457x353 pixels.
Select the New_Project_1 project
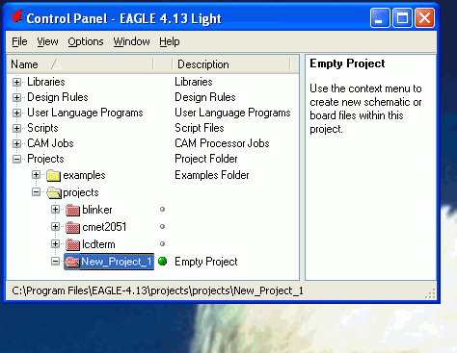coord(117,262)
